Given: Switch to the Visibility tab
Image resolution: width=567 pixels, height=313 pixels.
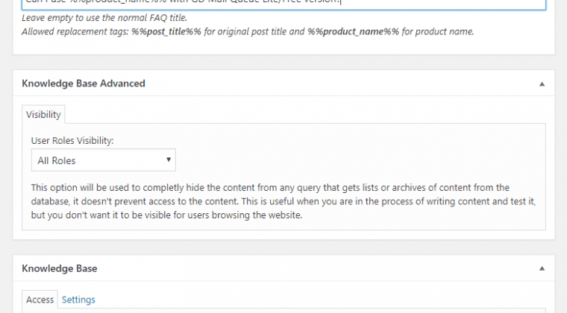Looking at the screenshot, I should click(43, 115).
